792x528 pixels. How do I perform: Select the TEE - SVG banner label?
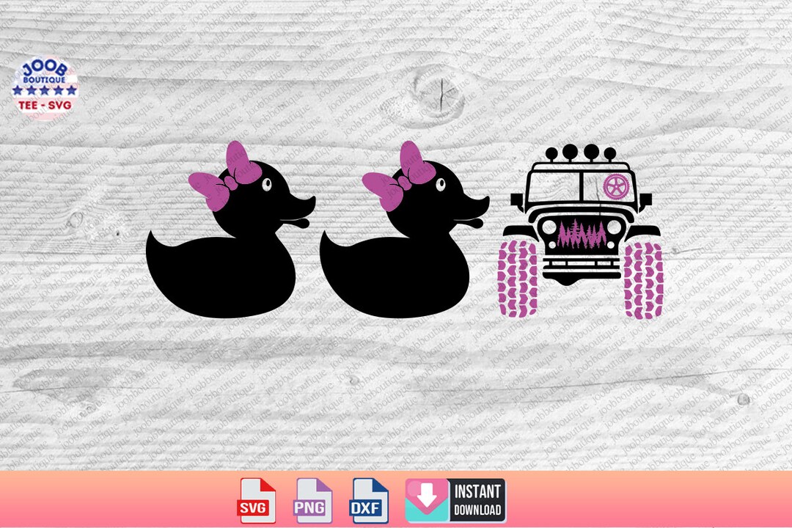tap(45, 105)
